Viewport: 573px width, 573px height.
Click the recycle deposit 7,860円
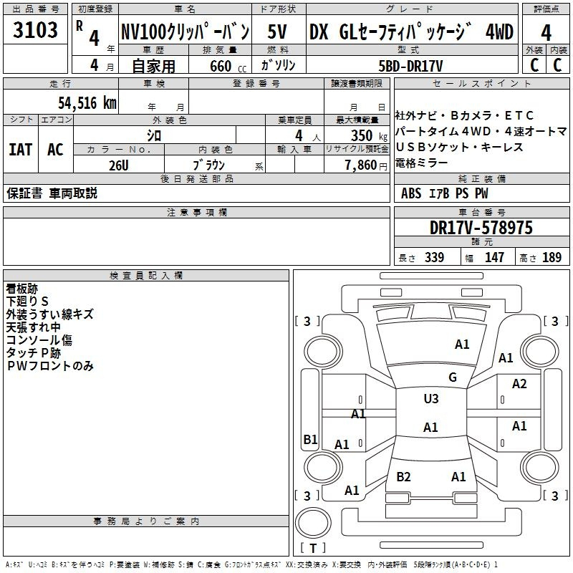(x=366, y=165)
